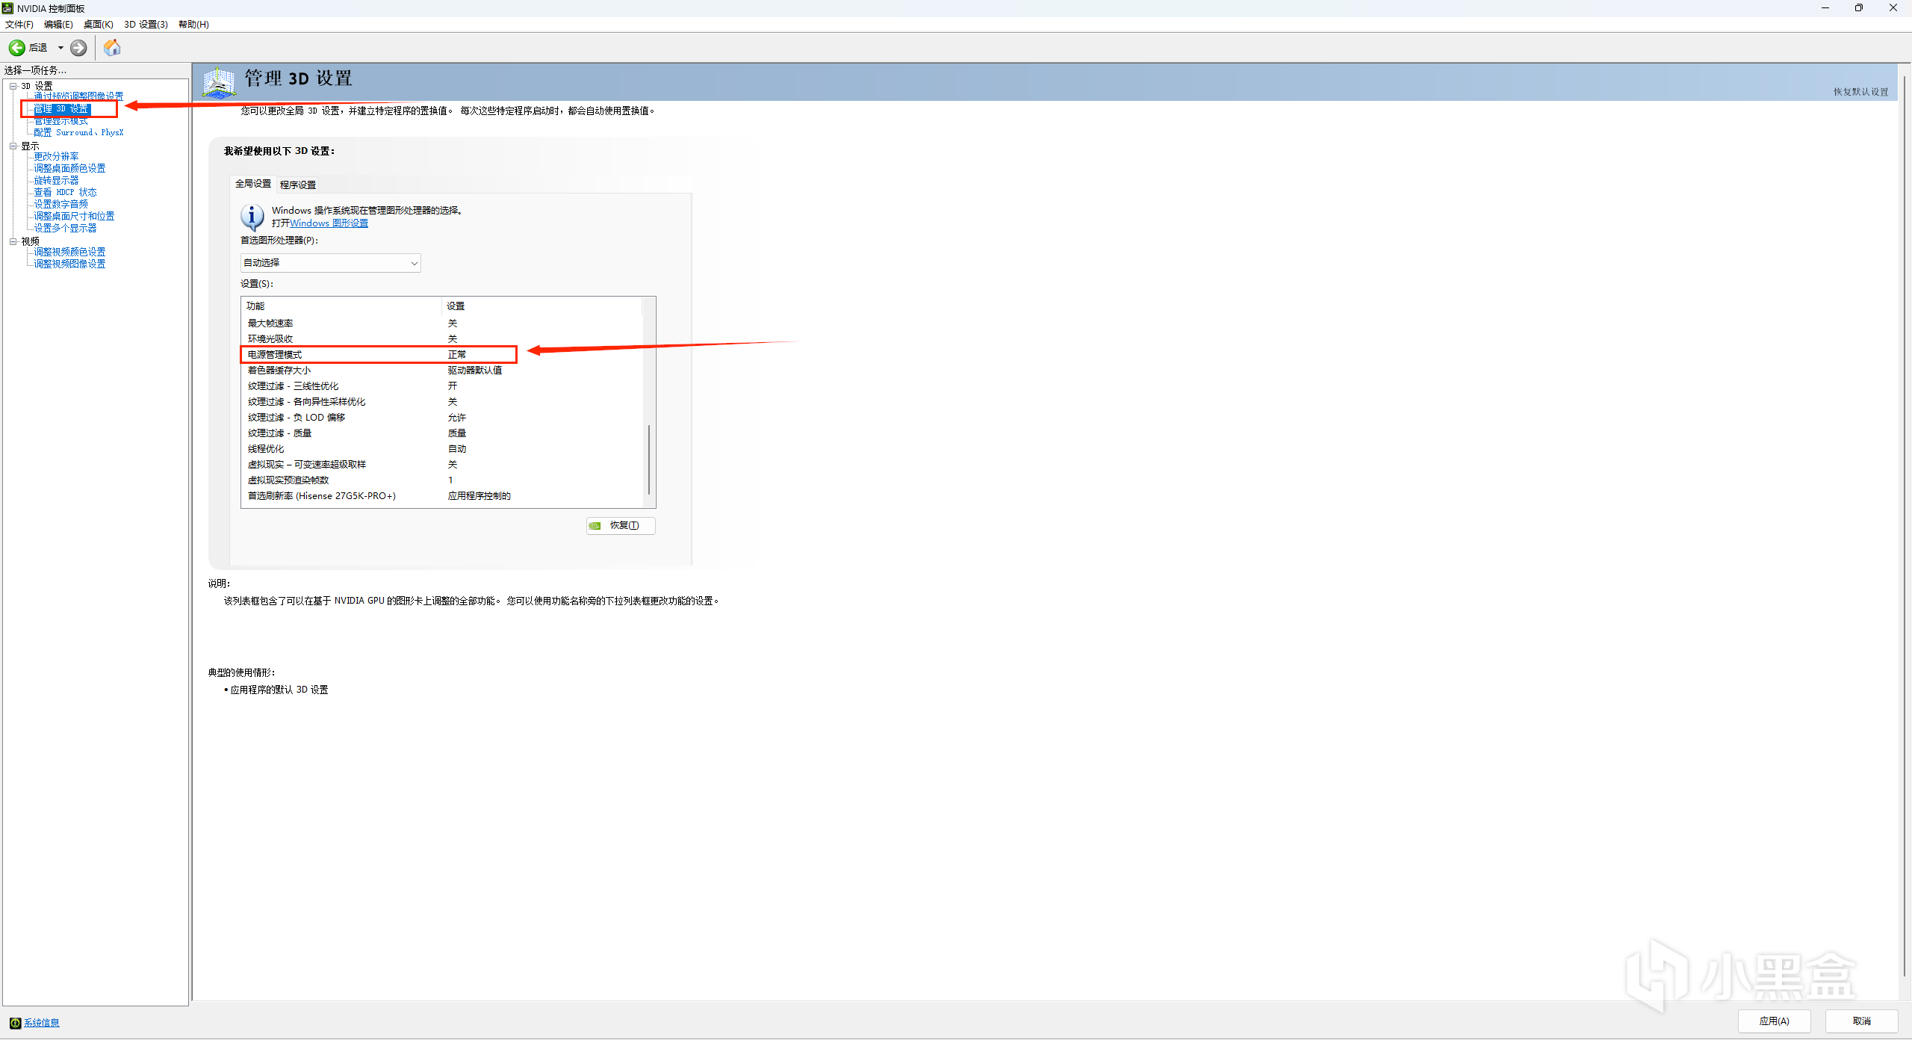This screenshot has width=1912, height=1040.
Task: Click the 应用 button
Action: click(1774, 1021)
